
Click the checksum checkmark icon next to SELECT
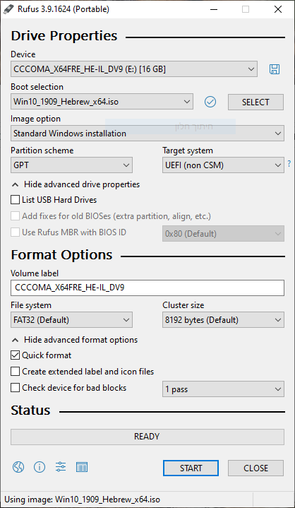pos(210,102)
